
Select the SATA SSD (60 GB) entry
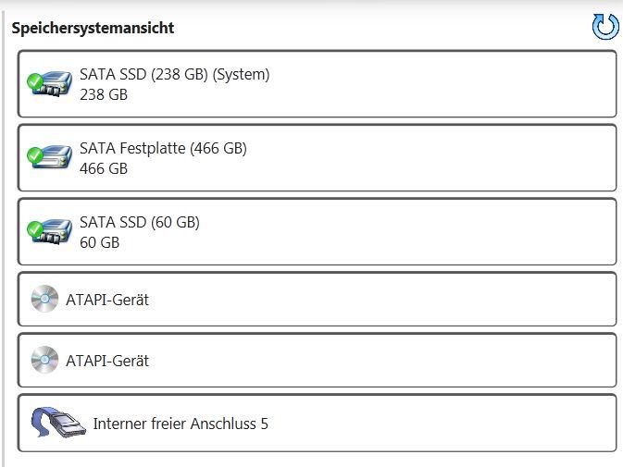pyautogui.click(x=318, y=232)
